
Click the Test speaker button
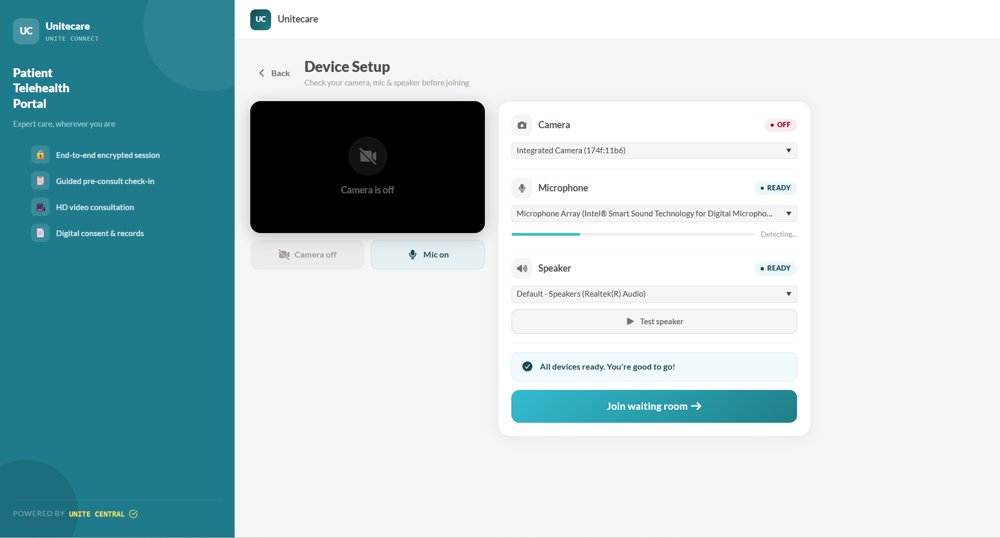tap(654, 322)
